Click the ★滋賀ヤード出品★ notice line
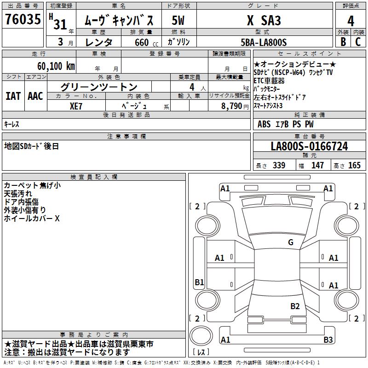Screen dimensions: 368x368 coord(79,344)
